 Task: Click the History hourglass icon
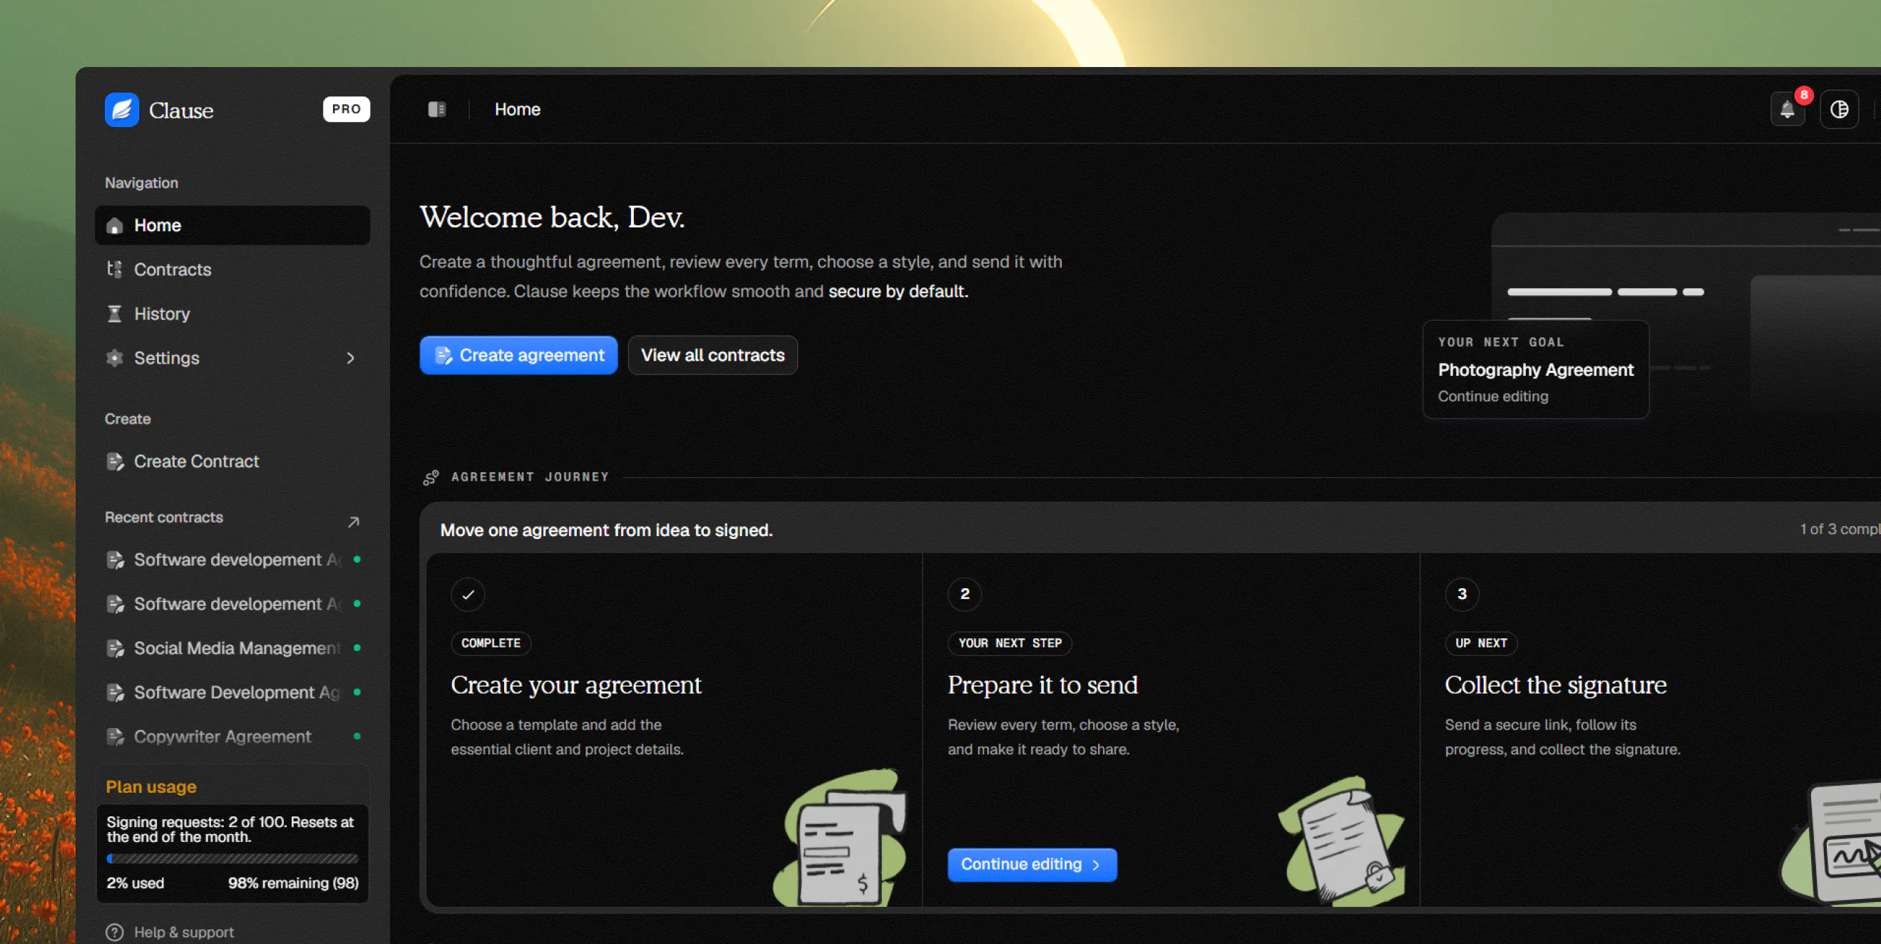tap(115, 314)
